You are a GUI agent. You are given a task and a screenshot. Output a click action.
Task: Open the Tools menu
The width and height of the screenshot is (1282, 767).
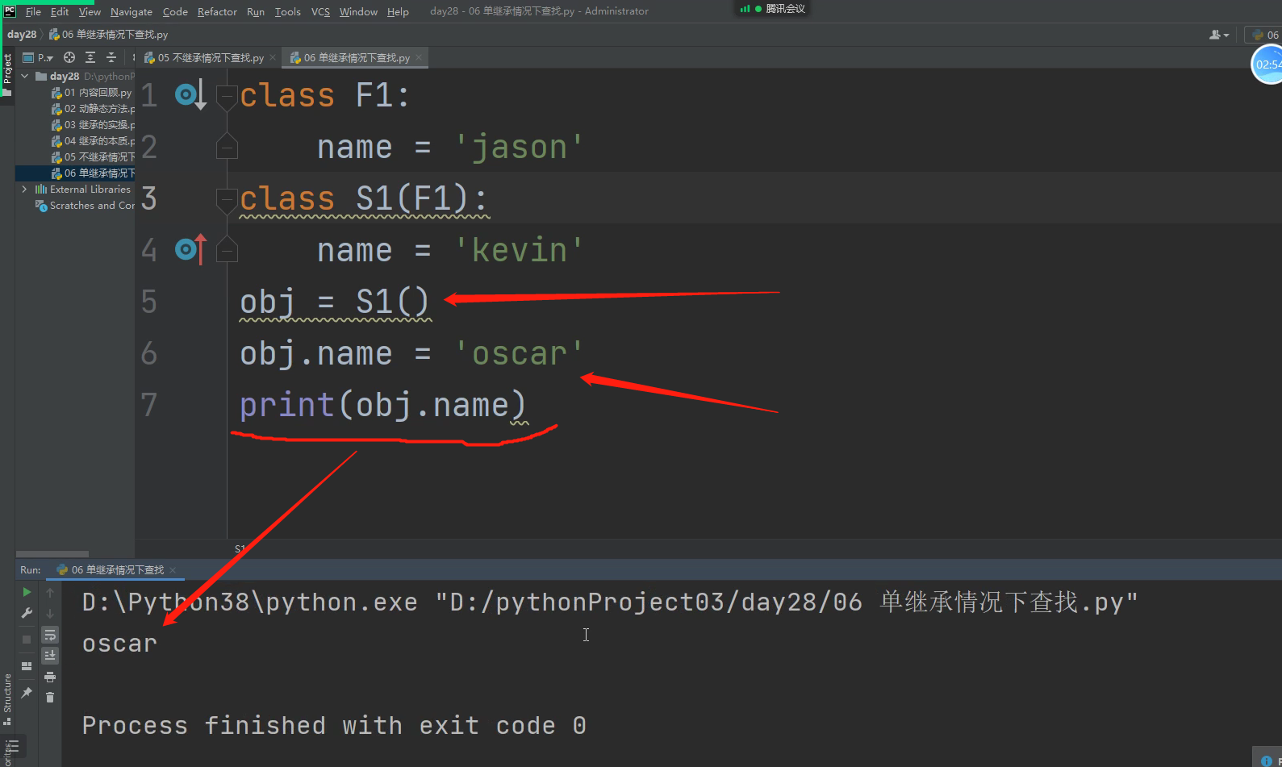pyautogui.click(x=287, y=11)
